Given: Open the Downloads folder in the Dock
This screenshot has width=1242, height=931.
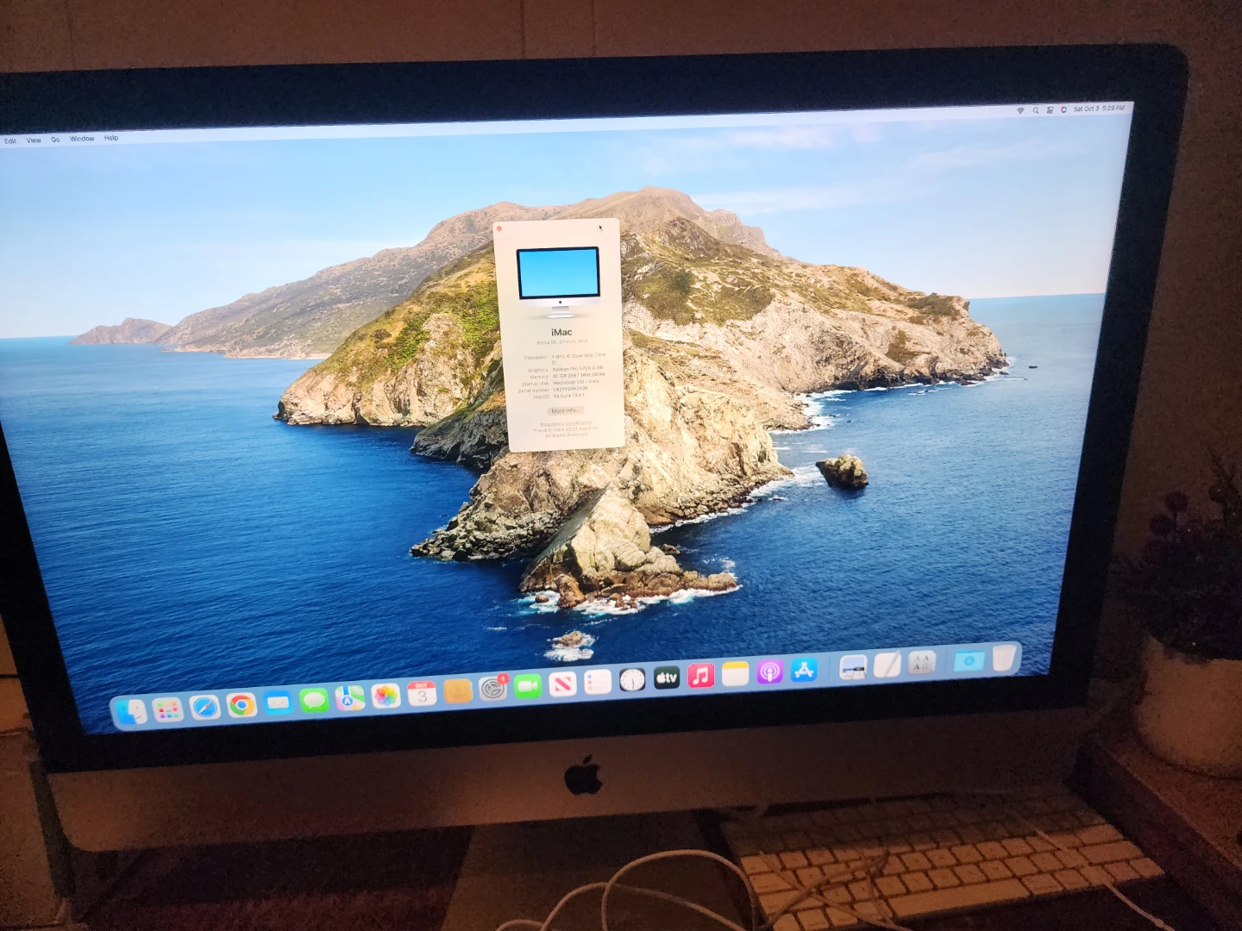Looking at the screenshot, I should tap(969, 660).
